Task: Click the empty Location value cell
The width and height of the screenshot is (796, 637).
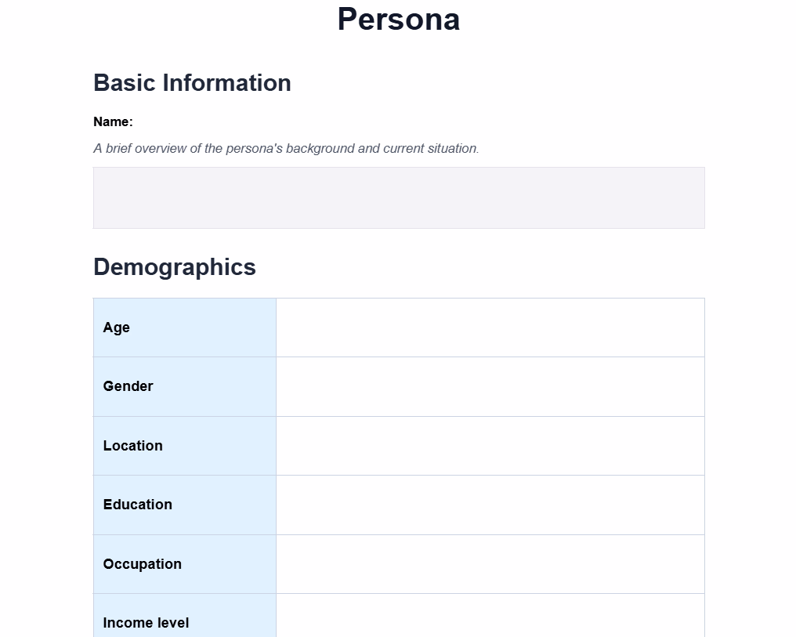Action: pos(490,446)
